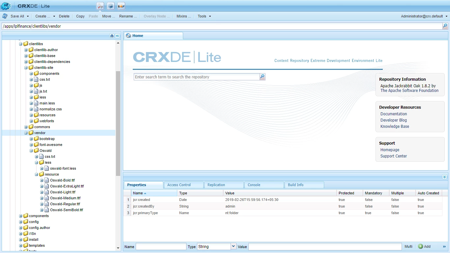Click the Home tab house icon
The width and height of the screenshot is (450, 253).
(x=128, y=36)
